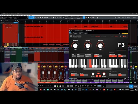The height and width of the screenshot is (104, 138).
Task: Click the Play button in transport
Action: click(57, 86)
